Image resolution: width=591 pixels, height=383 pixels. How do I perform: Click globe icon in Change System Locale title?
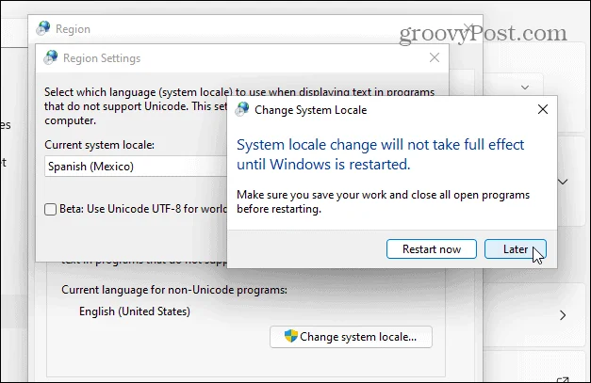tap(242, 109)
